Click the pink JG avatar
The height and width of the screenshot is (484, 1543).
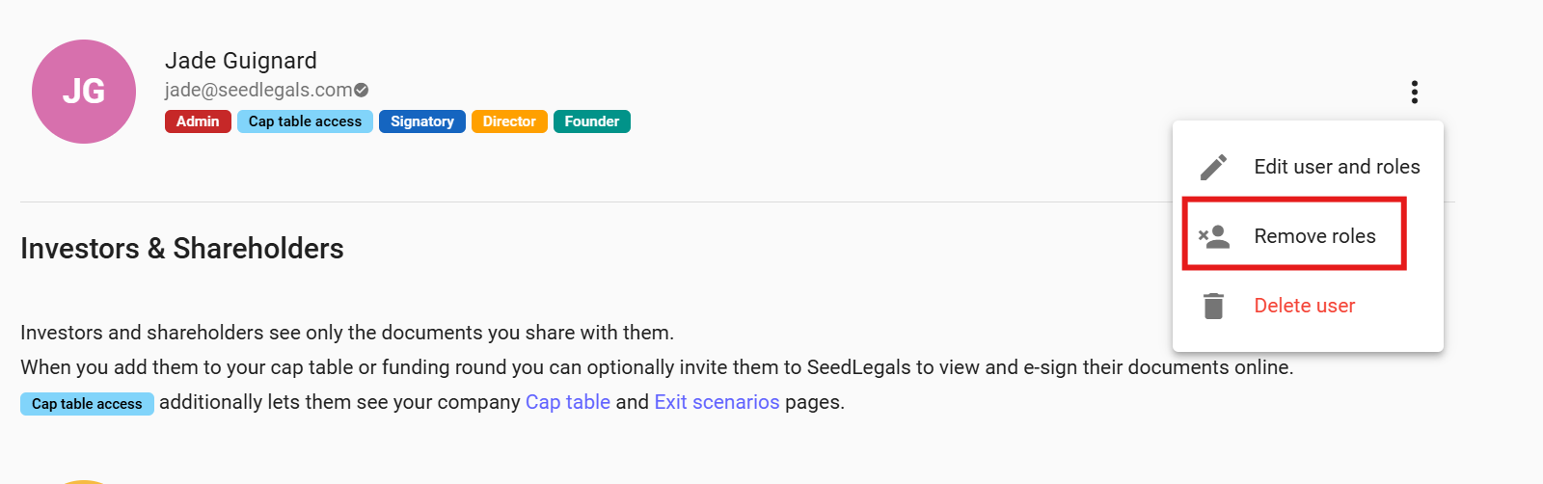84,92
